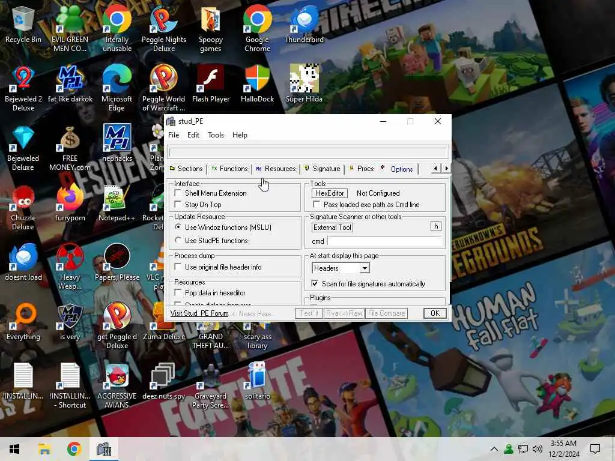
Task: Open FREE MONEY.com shortcut
Action: pos(70,148)
